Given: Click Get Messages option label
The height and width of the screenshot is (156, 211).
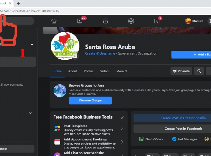Looking at the screenshot, I should point(187,139).
